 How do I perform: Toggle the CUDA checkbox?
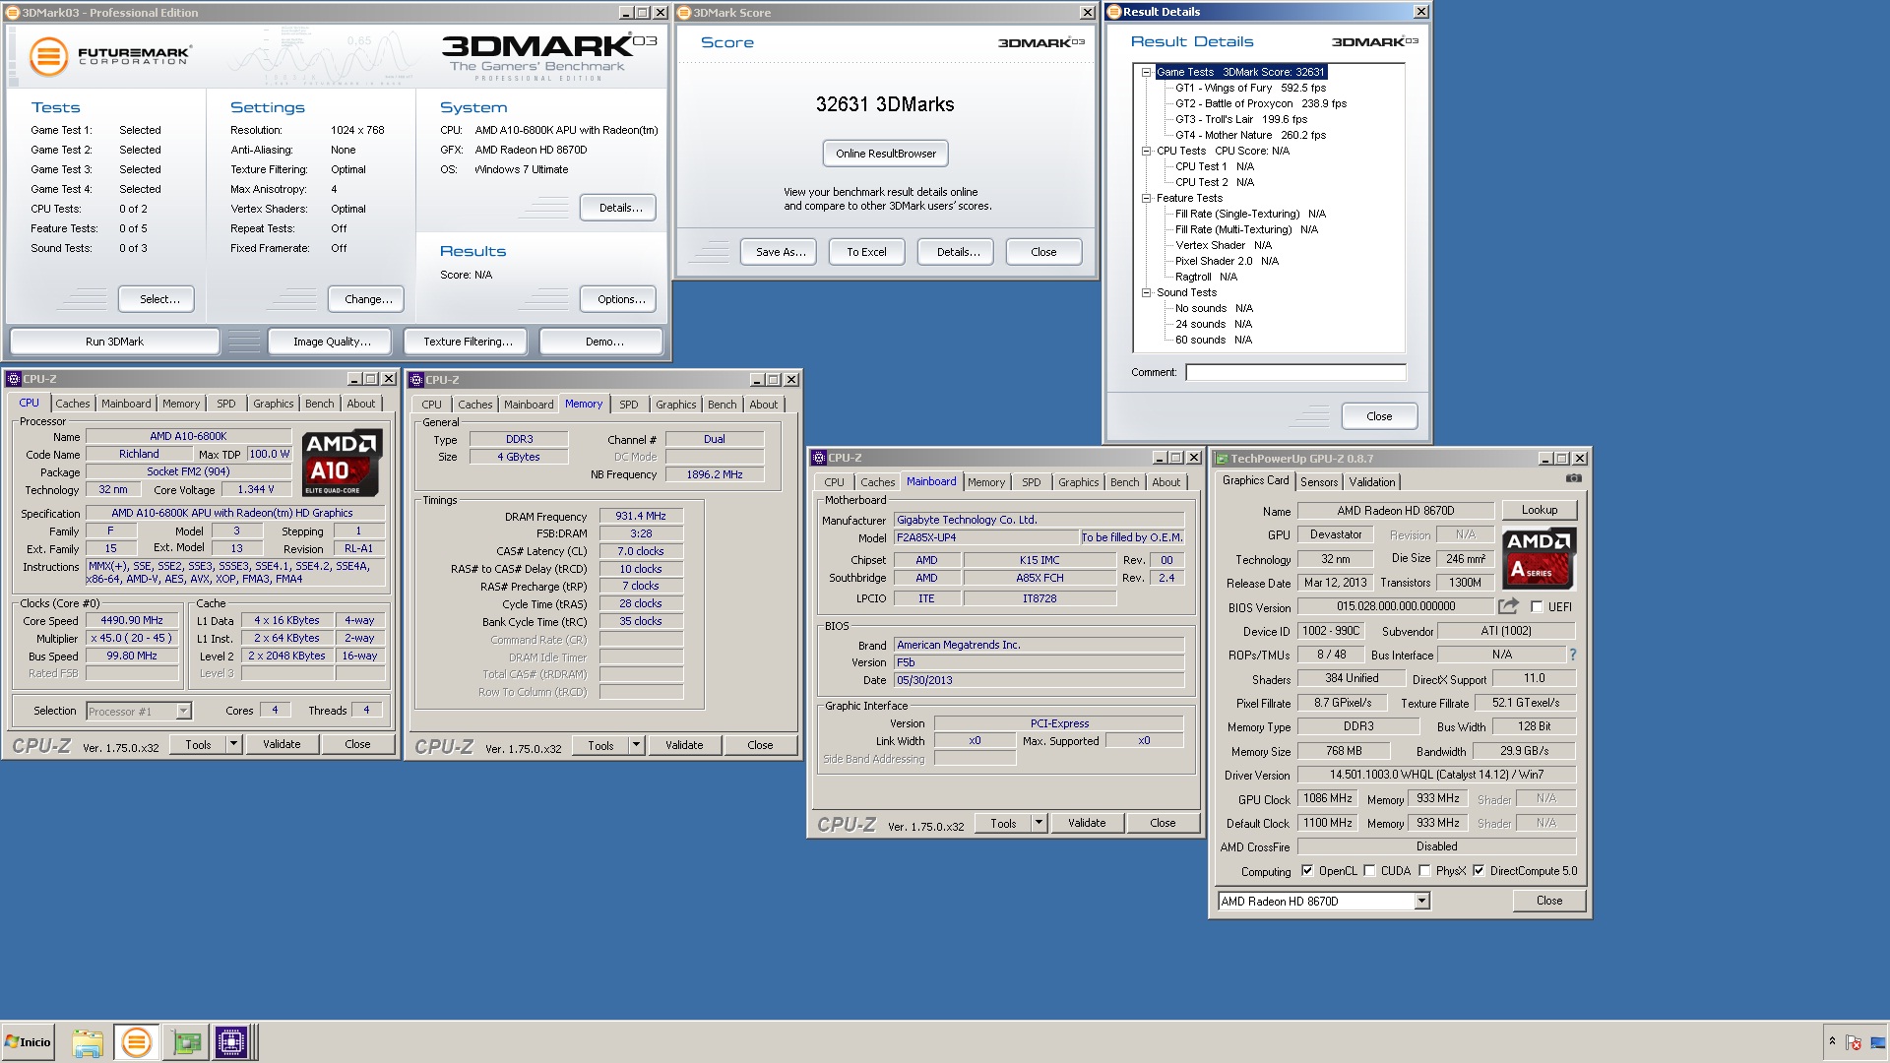point(1369,871)
